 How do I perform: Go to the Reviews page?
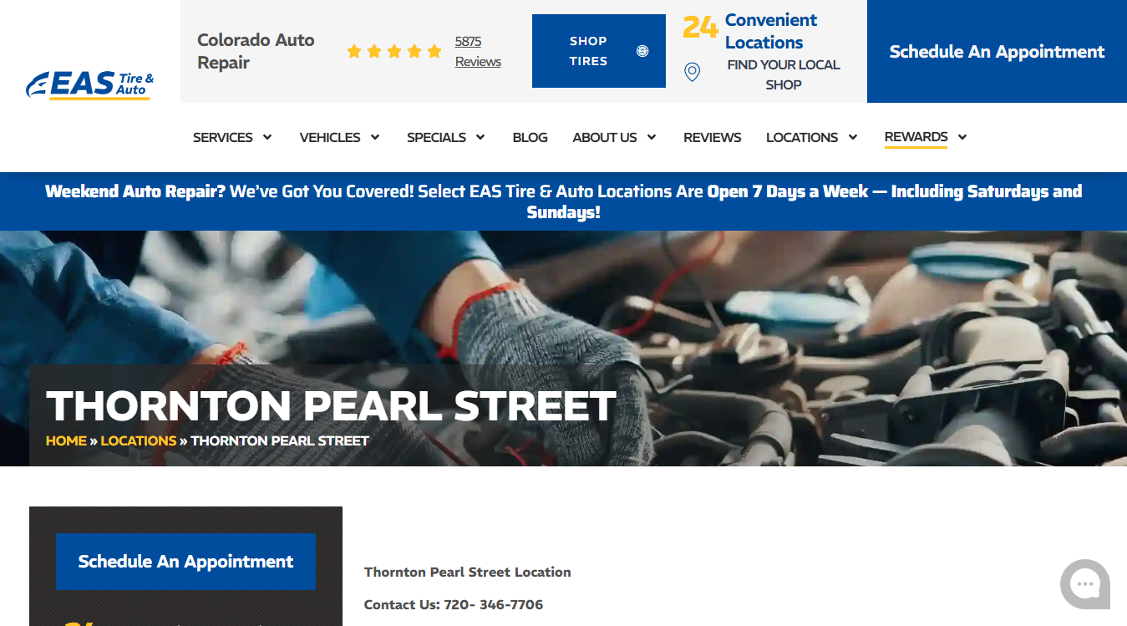coord(713,137)
